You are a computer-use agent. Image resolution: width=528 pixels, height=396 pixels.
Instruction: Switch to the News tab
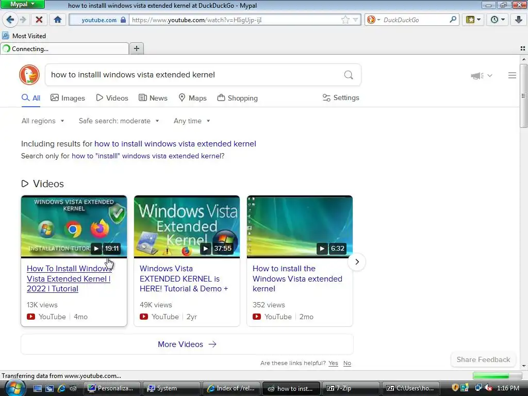point(153,98)
